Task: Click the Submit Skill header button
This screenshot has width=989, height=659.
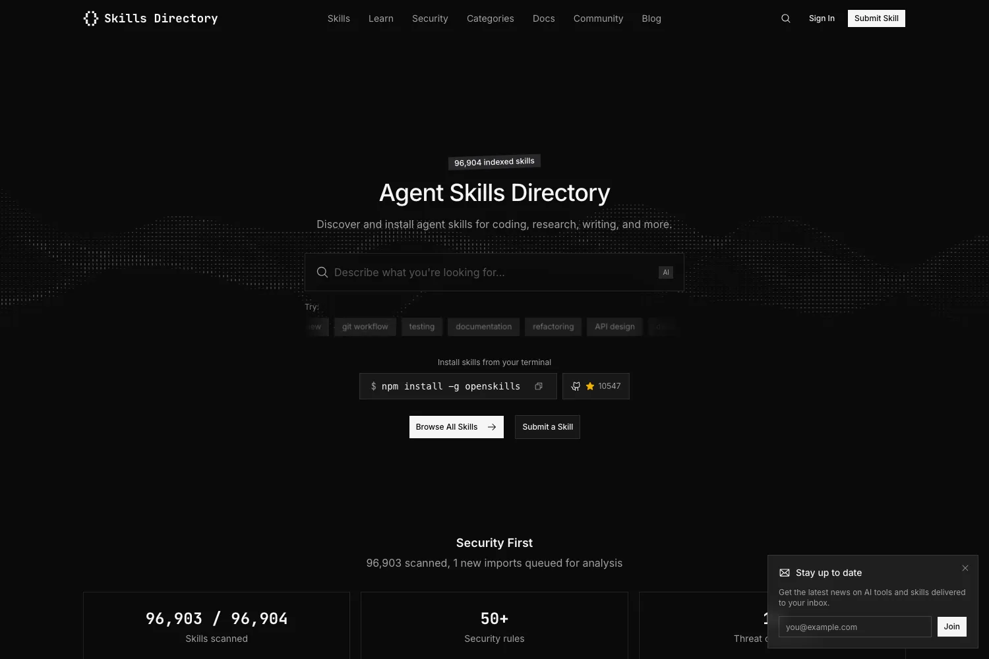Action: click(876, 18)
